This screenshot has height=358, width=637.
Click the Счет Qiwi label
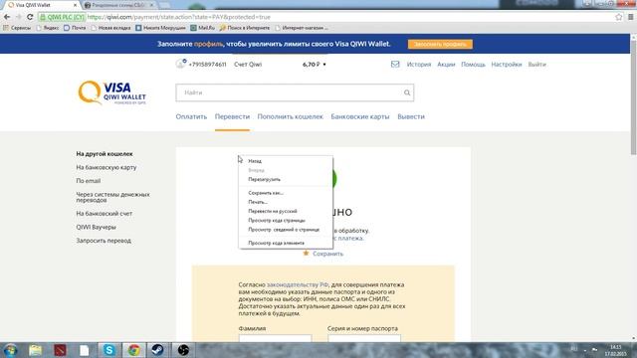pyautogui.click(x=248, y=64)
